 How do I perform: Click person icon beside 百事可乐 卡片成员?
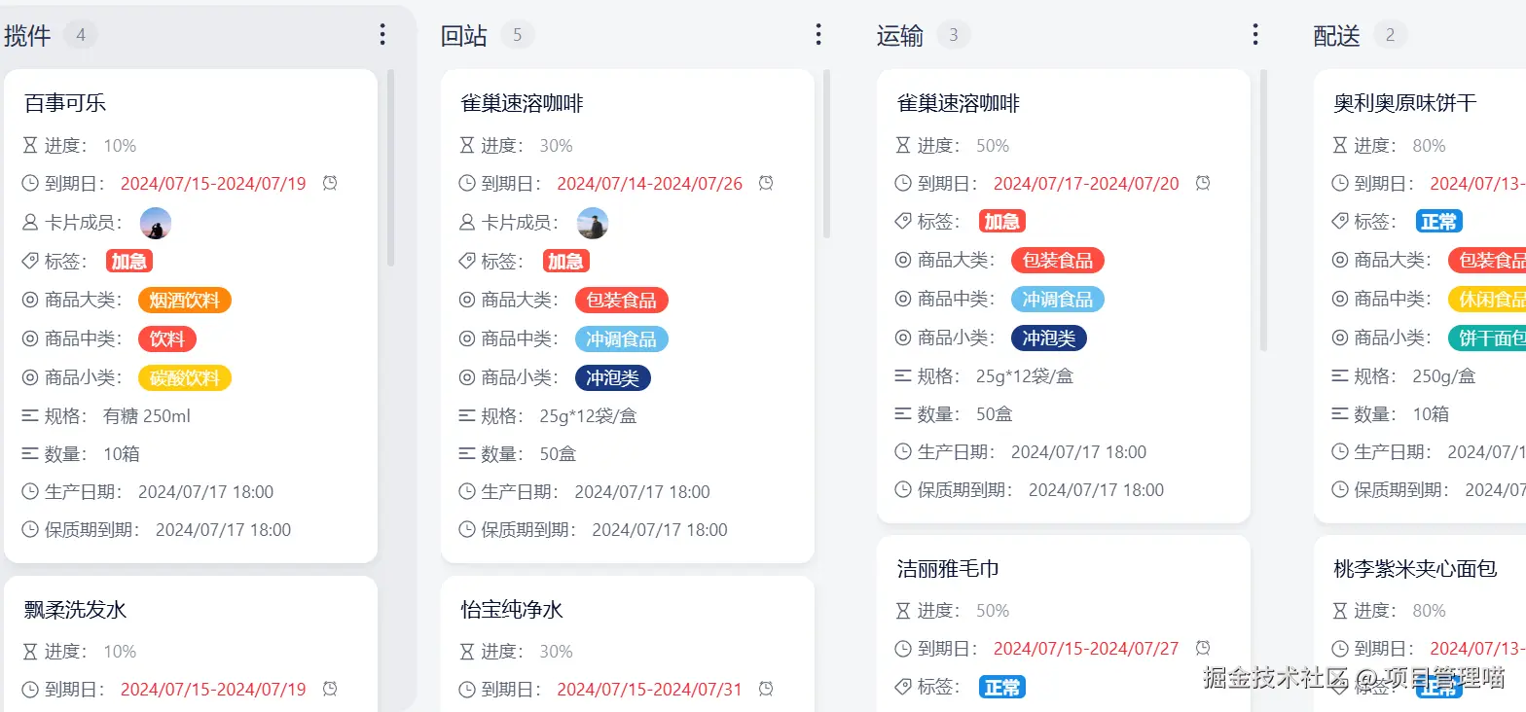pos(30,223)
